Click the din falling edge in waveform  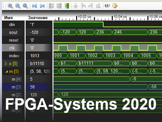103,24
